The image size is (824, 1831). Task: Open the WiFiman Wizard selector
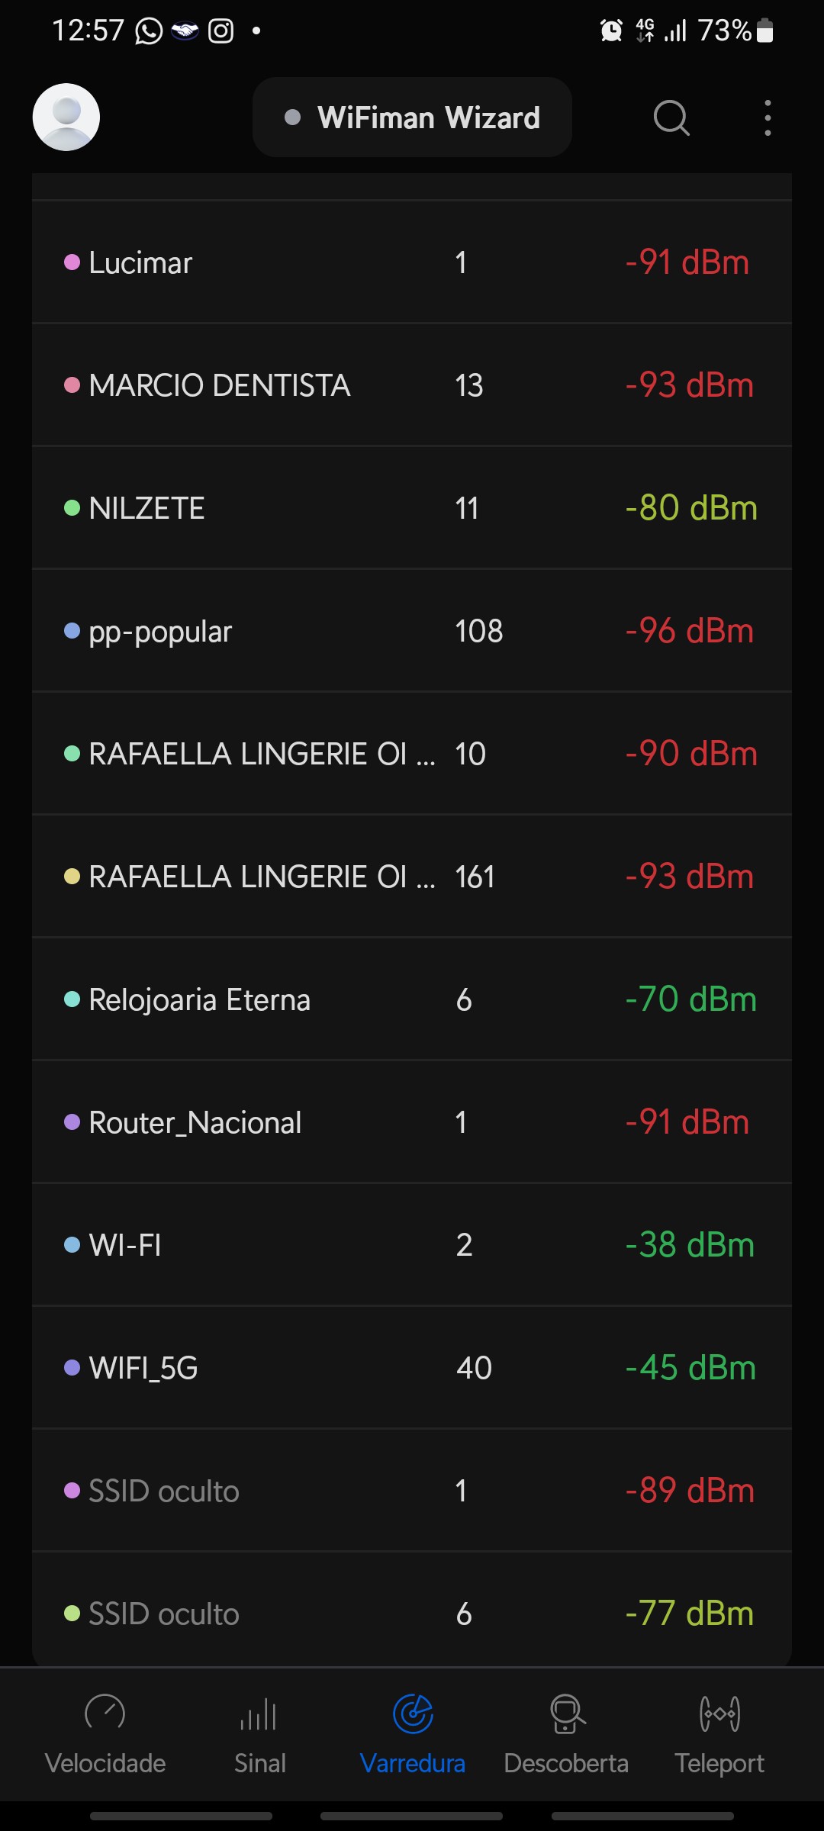tap(412, 117)
